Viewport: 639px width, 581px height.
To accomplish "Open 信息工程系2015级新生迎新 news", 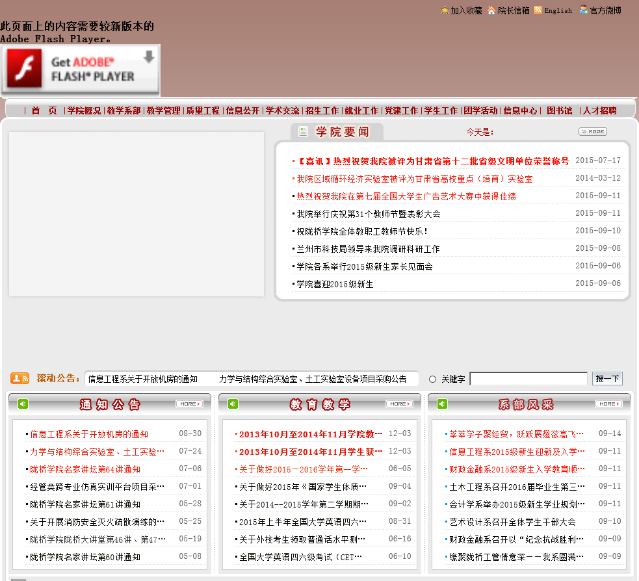I will [x=517, y=452].
